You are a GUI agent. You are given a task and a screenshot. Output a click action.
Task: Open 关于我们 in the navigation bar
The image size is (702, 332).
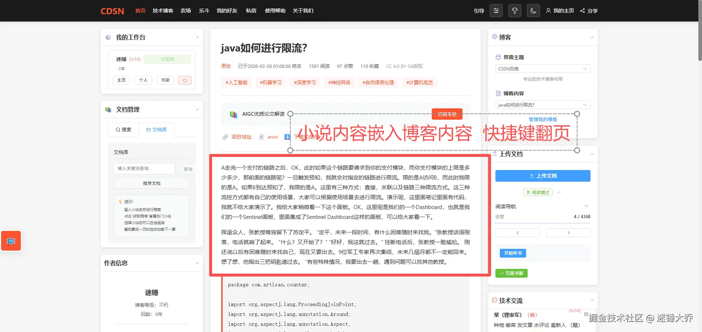point(303,11)
